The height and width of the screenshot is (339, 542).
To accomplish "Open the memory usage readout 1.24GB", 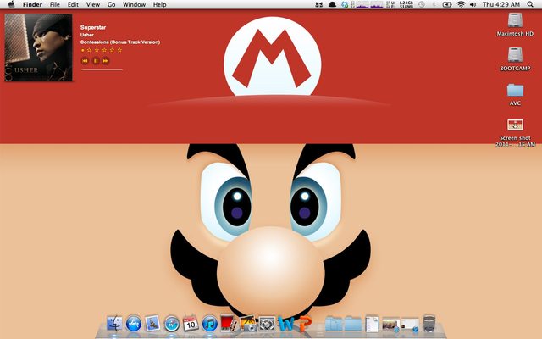I will pos(406,4).
